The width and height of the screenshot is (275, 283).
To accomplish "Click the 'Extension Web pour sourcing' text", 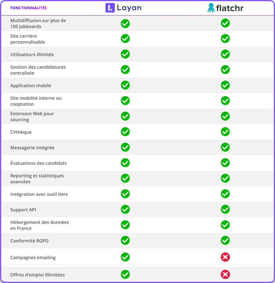I will (x=32, y=117).
